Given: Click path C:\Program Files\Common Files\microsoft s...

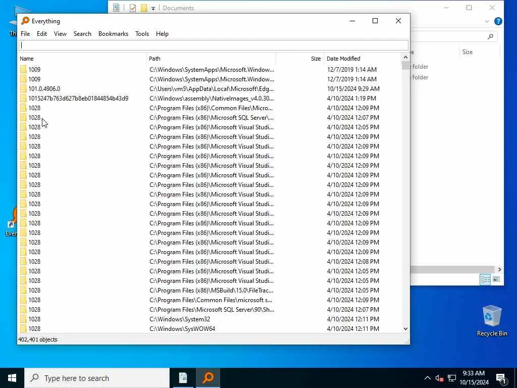Looking at the screenshot, I should (211, 300).
